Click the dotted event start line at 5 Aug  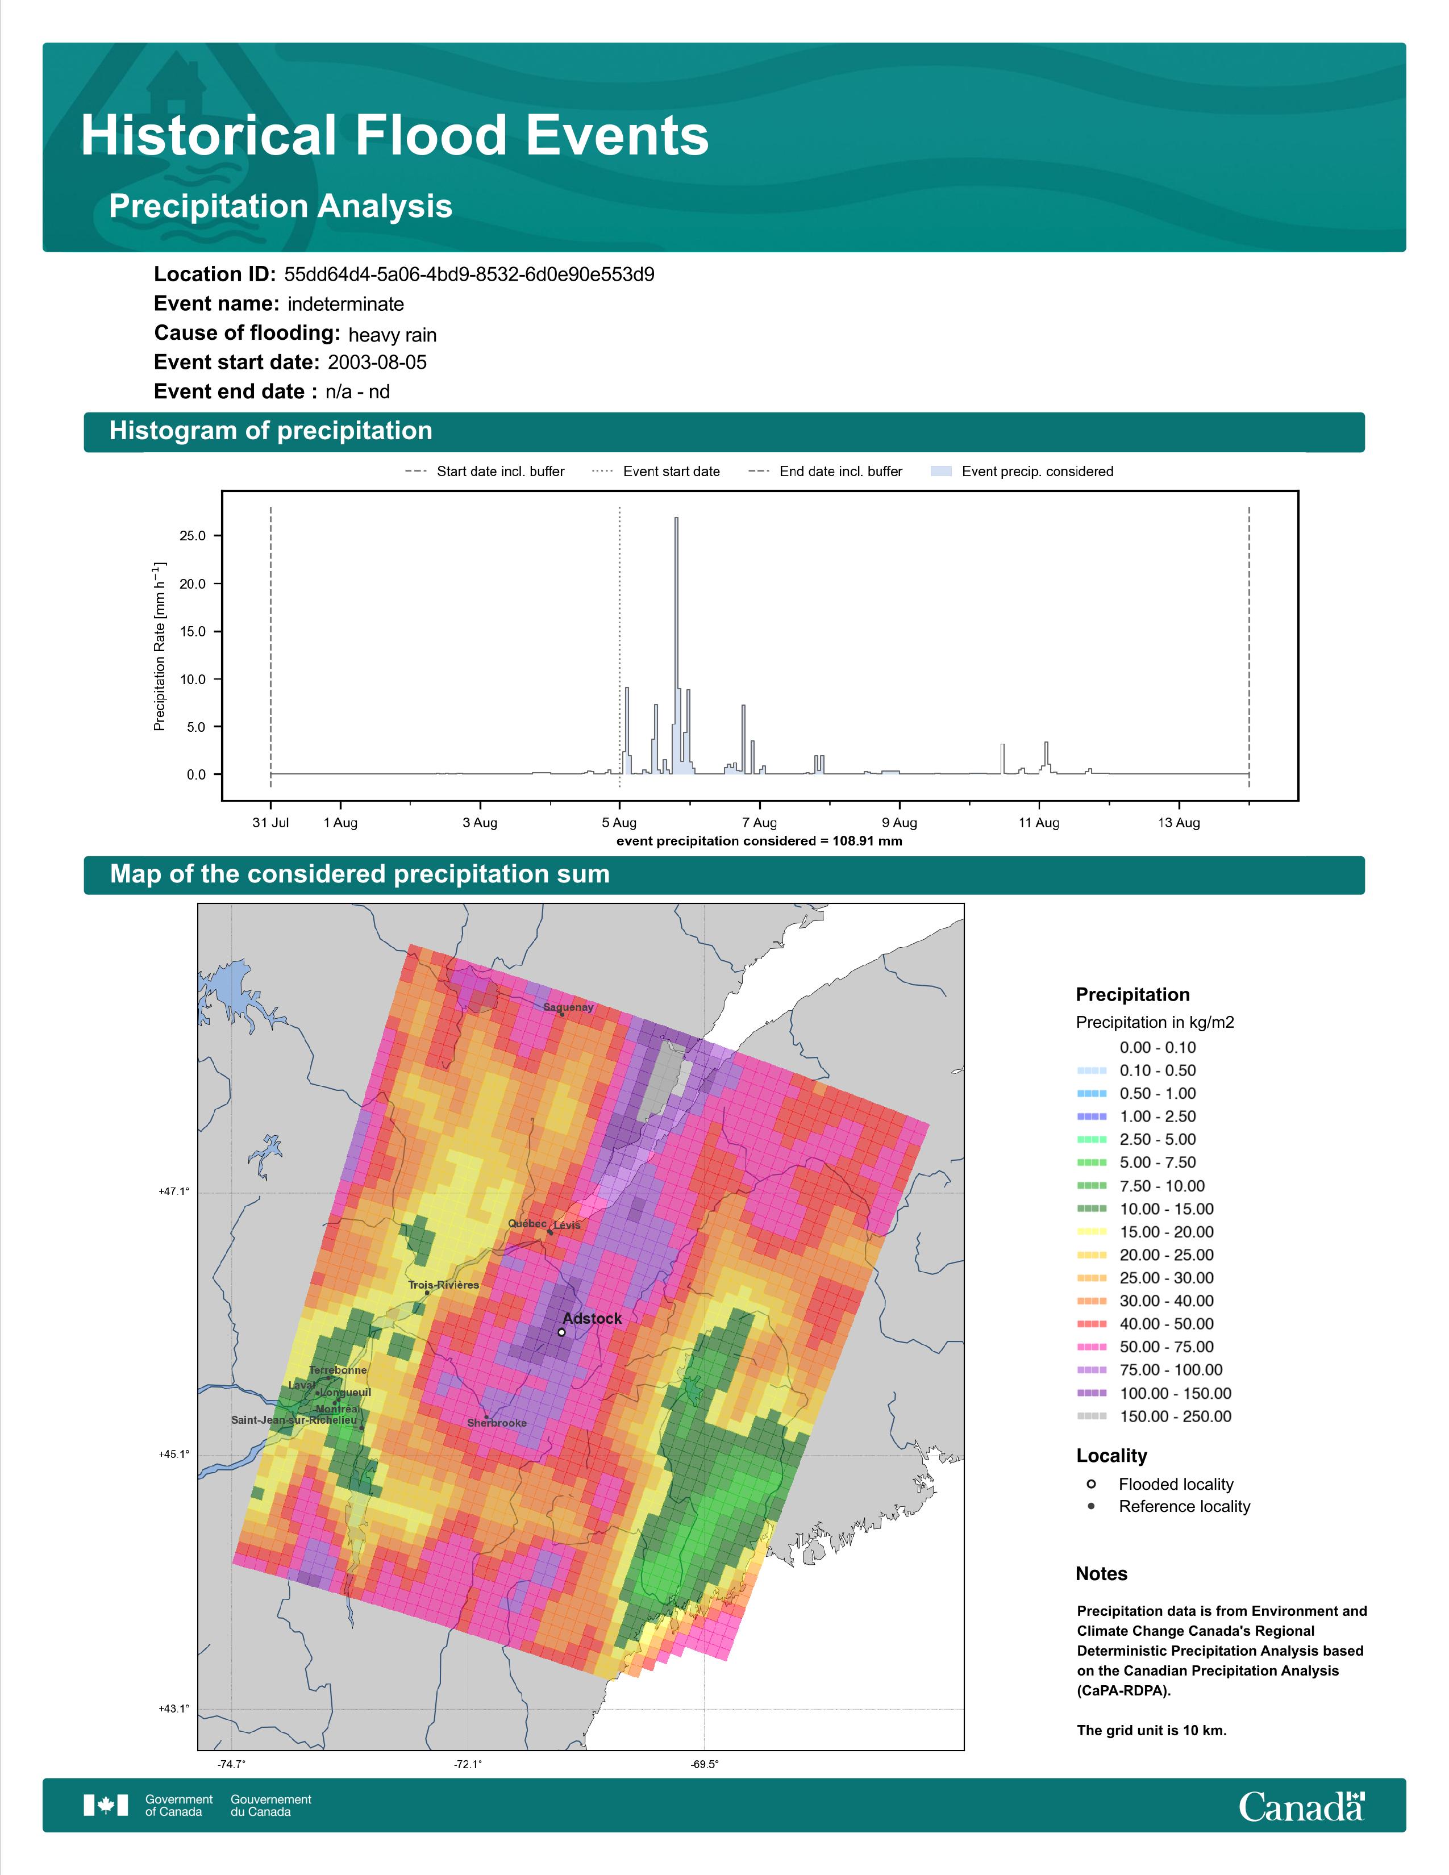620,647
